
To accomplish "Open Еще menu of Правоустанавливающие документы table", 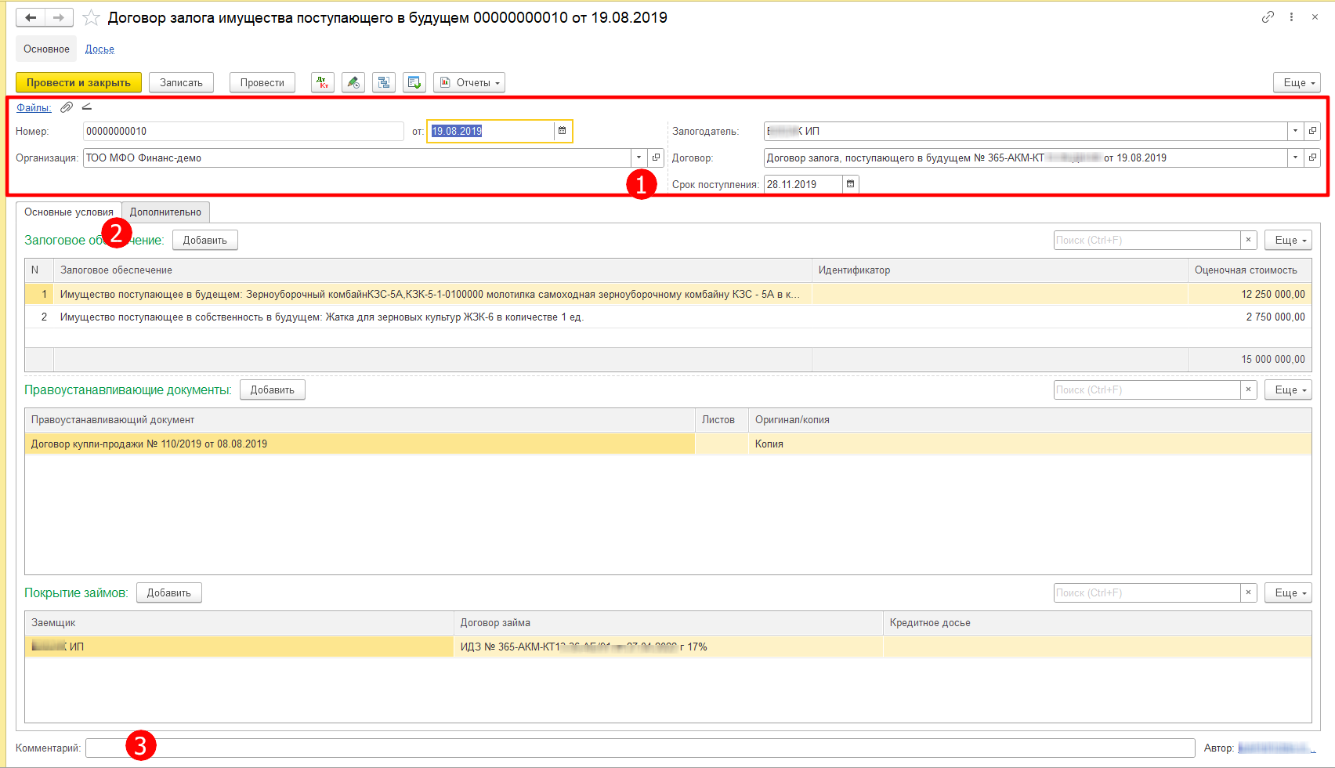I will (1288, 389).
